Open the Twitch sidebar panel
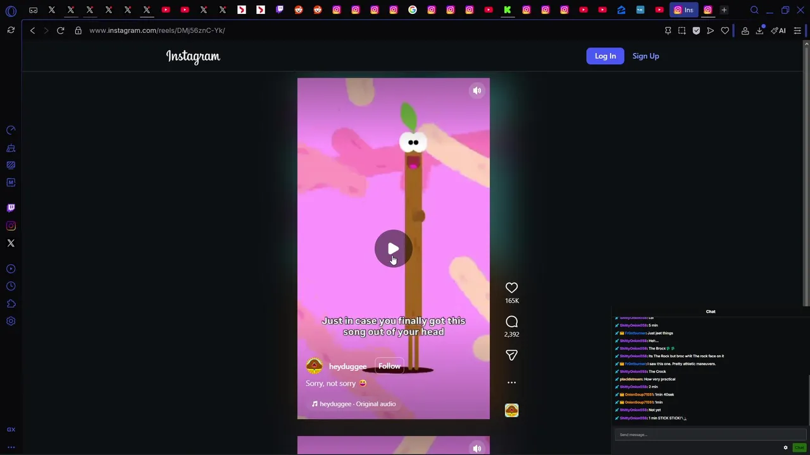Screen dimensions: 810x455 point(11,207)
